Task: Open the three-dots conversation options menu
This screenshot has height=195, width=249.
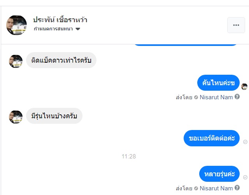Action: [x=236, y=25]
